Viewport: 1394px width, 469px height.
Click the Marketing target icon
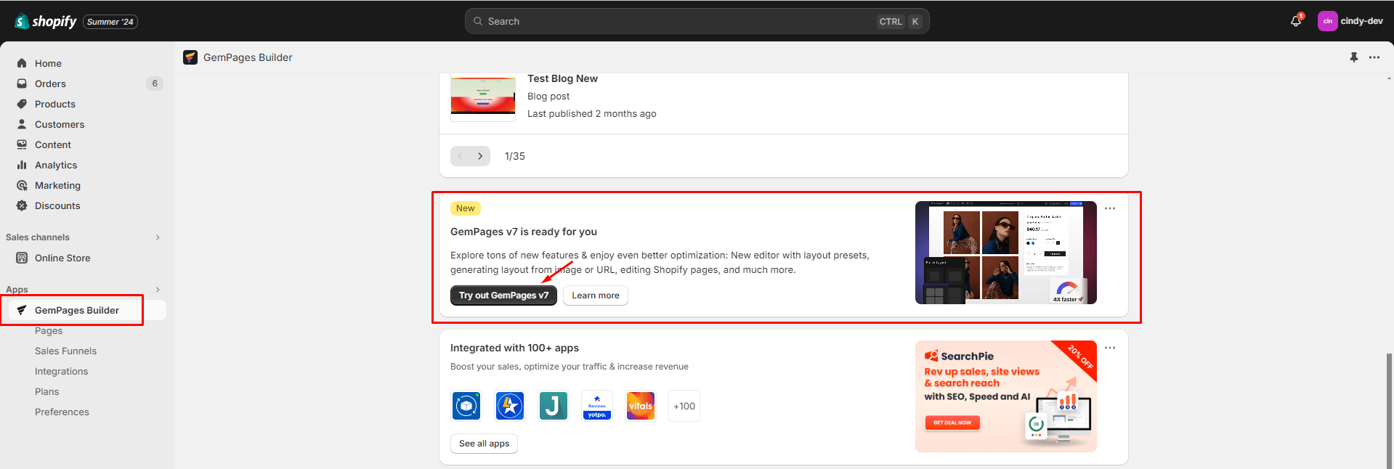click(x=22, y=185)
